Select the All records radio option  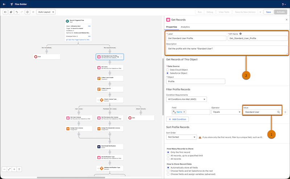coord(168,159)
